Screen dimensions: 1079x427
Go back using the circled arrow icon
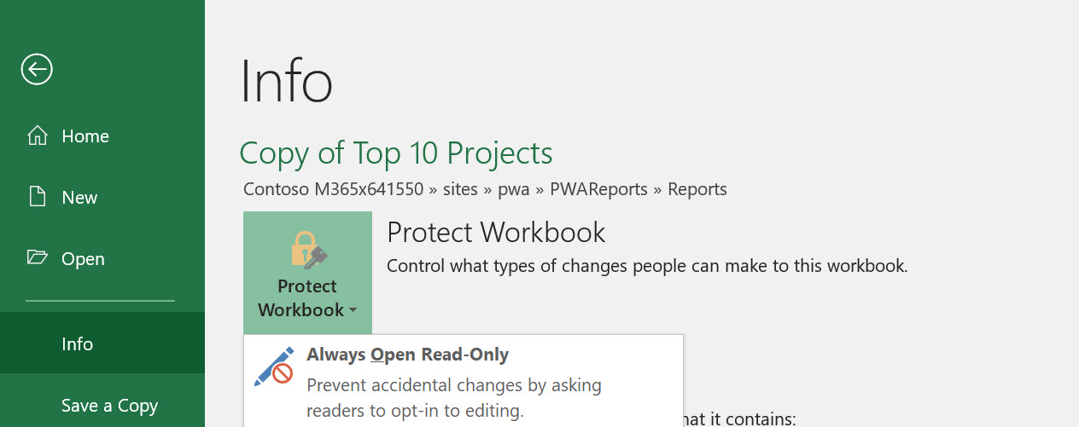click(37, 69)
